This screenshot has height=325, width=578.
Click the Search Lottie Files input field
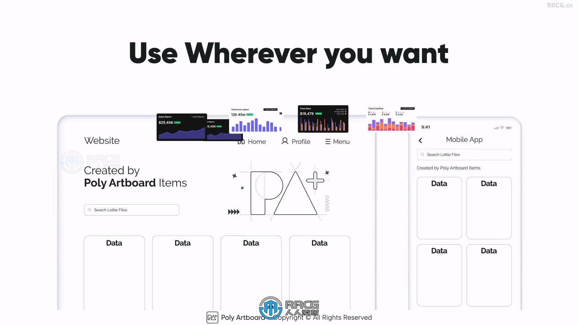click(131, 209)
